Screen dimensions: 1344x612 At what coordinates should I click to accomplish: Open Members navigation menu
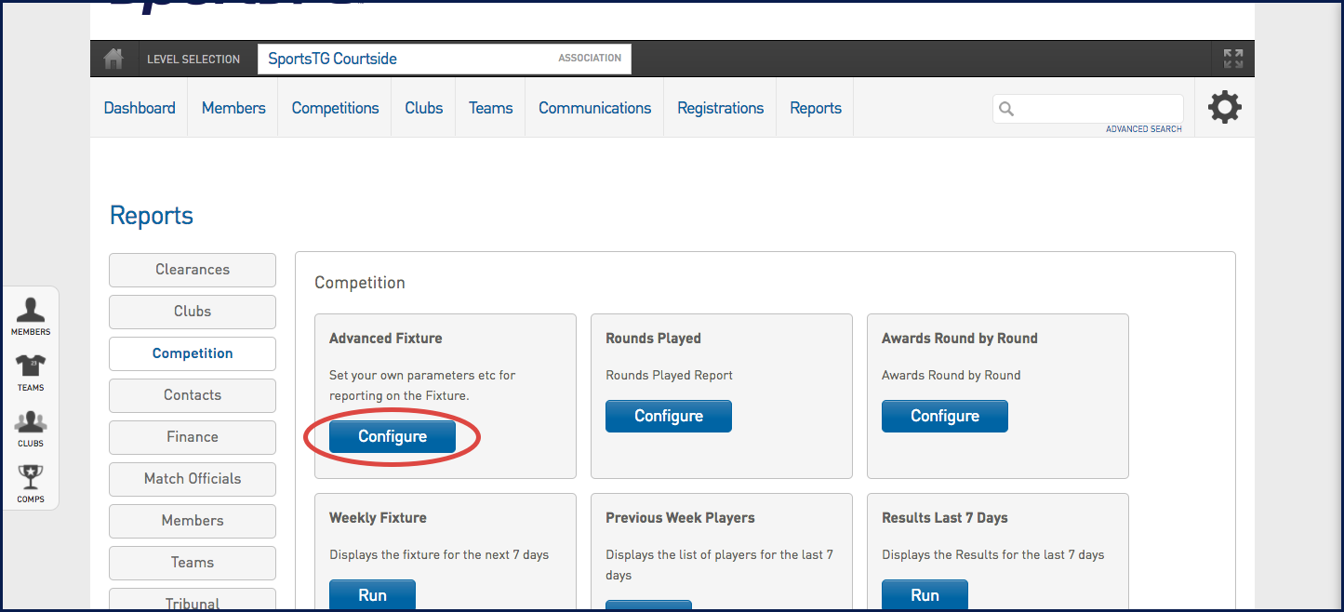click(x=233, y=108)
